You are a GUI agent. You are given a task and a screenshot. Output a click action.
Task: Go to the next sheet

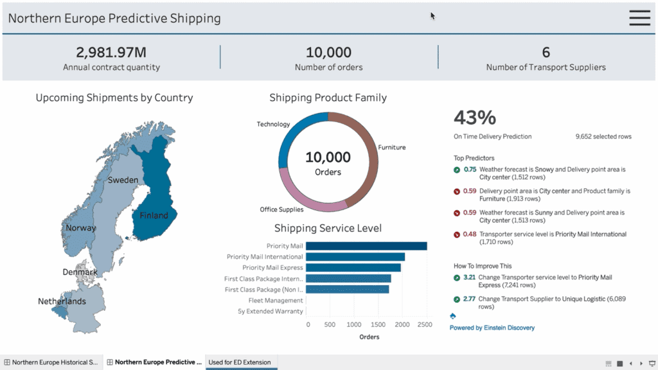(641, 364)
